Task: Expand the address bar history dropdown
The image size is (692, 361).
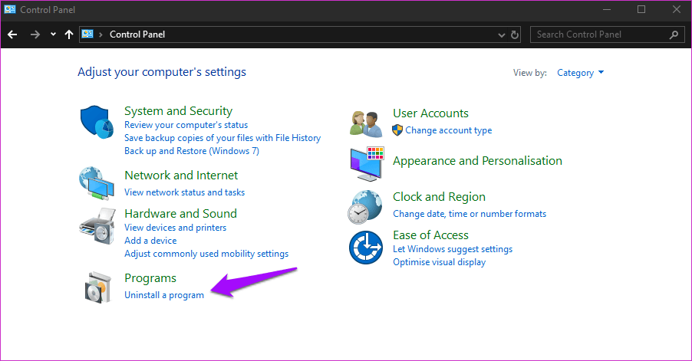Action: click(501, 34)
